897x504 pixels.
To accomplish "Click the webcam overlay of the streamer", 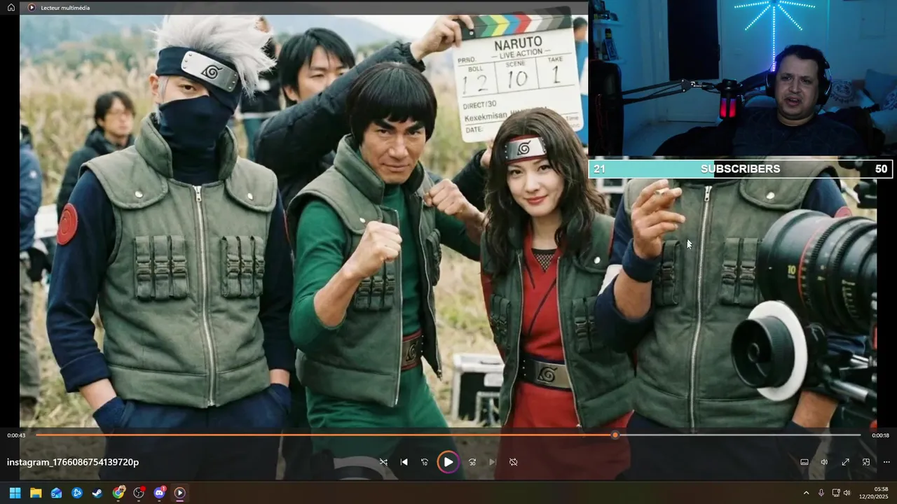I will point(743,78).
